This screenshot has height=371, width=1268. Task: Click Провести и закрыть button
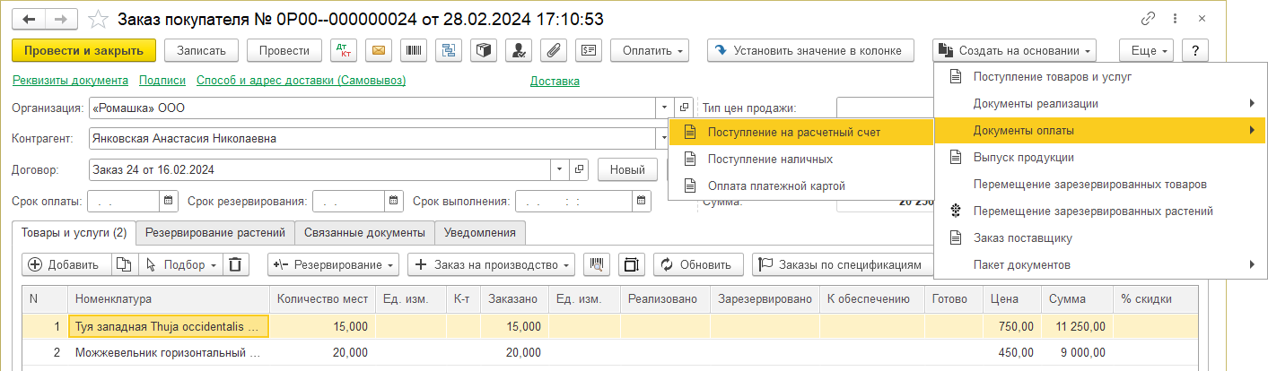[x=84, y=51]
